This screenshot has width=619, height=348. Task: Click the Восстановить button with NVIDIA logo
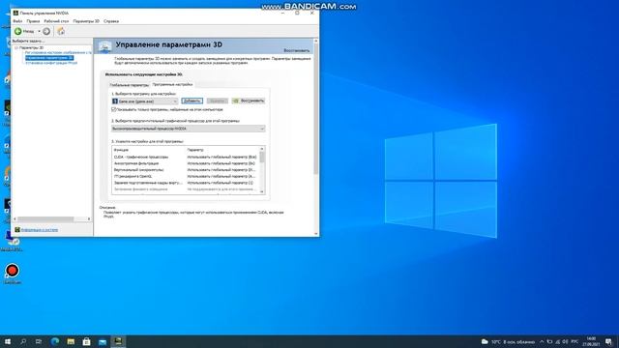tap(249, 101)
